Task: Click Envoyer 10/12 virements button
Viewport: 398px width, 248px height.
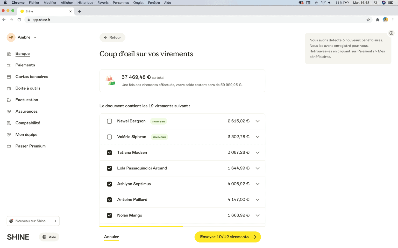Action: pyautogui.click(x=228, y=237)
